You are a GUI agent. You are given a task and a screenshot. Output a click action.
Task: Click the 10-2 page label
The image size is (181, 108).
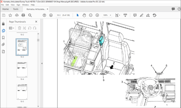click(22, 35)
